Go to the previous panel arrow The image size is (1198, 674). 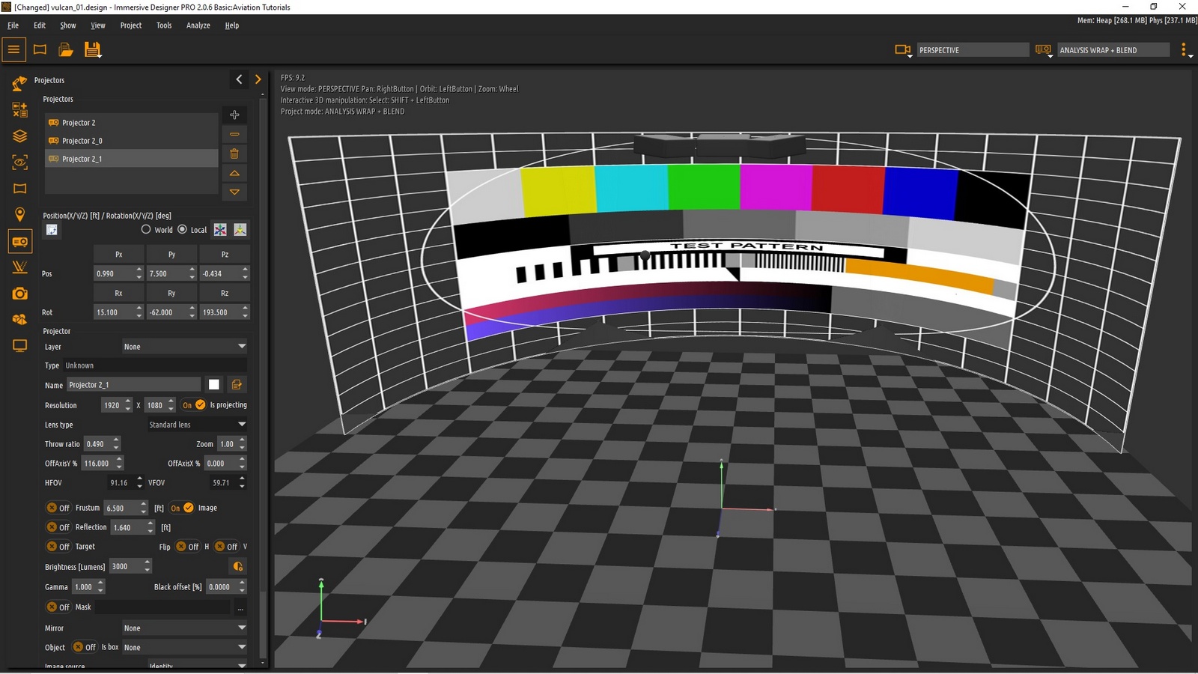pos(239,79)
